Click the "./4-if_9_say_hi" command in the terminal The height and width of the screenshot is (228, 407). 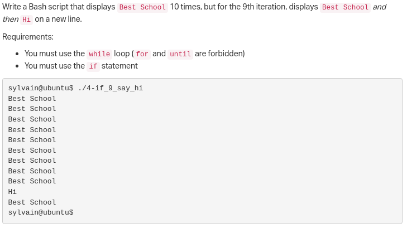(x=111, y=88)
